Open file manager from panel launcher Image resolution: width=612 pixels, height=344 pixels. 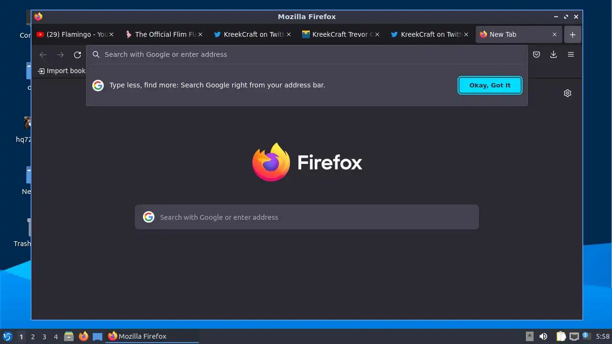pyautogui.click(x=69, y=336)
